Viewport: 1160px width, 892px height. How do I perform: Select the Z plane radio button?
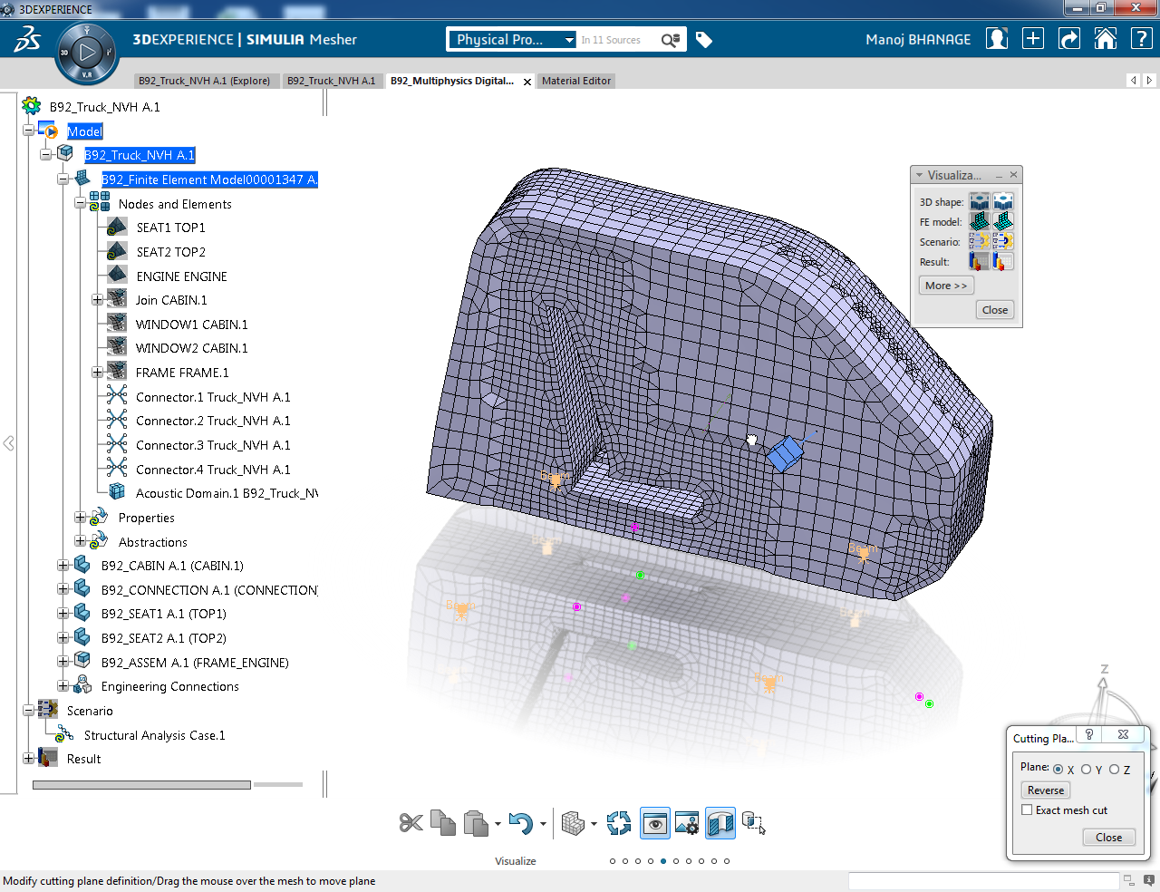tap(1114, 769)
